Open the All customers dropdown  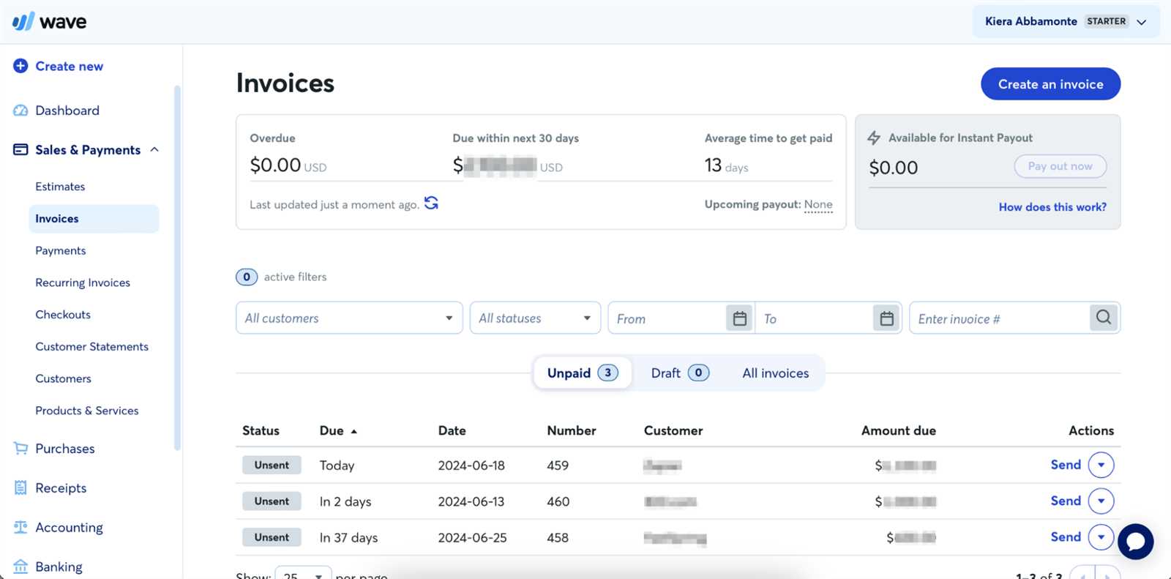[349, 318]
